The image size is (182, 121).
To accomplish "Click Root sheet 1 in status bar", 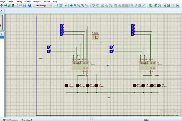I will (26, 120).
